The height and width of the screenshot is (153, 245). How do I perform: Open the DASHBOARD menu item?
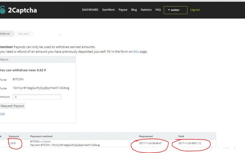(90, 10)
